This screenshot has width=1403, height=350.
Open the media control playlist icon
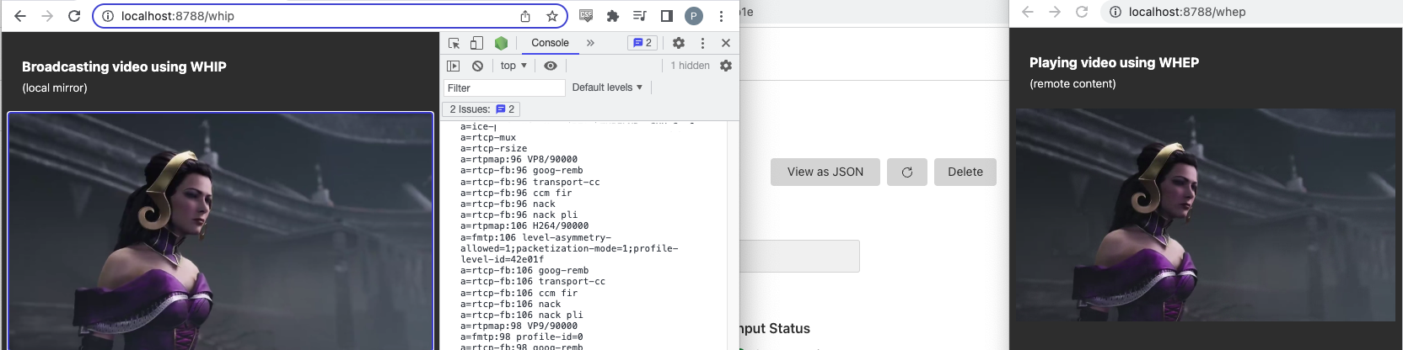click(640, 16)
